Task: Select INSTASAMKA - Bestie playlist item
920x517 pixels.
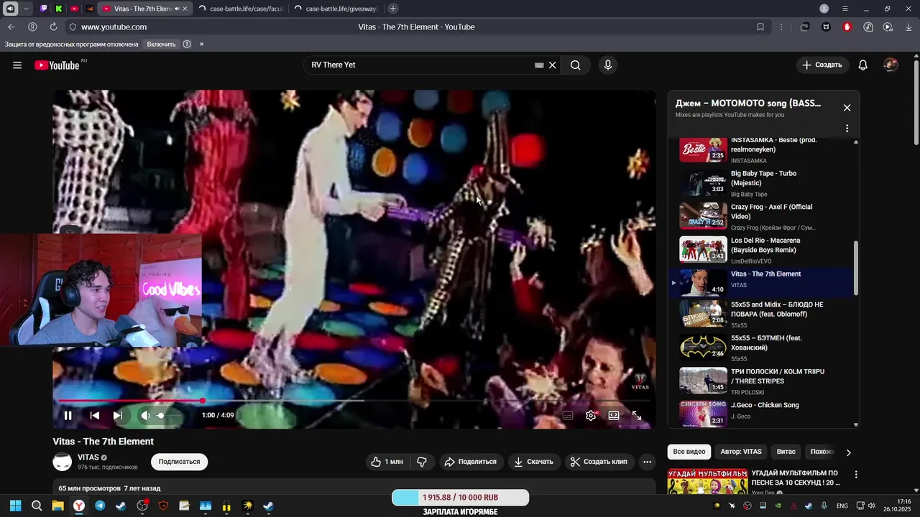Action: click(762, 150)
